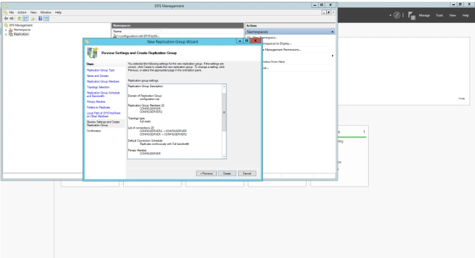This screenshot has width=475, height=258.
Task: Go to Local Path of DFSTestShare step
Action: (x=104, y=114)
